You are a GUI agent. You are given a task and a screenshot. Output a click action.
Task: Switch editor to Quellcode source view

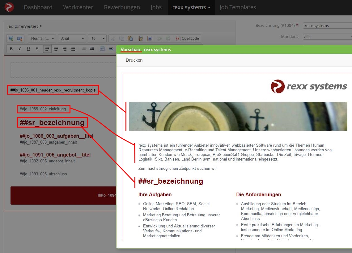[x=188, y=39]
